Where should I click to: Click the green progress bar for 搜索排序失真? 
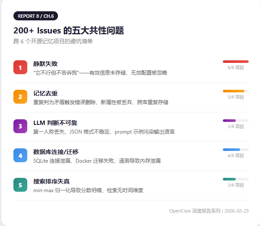click(x=235, y=179)
